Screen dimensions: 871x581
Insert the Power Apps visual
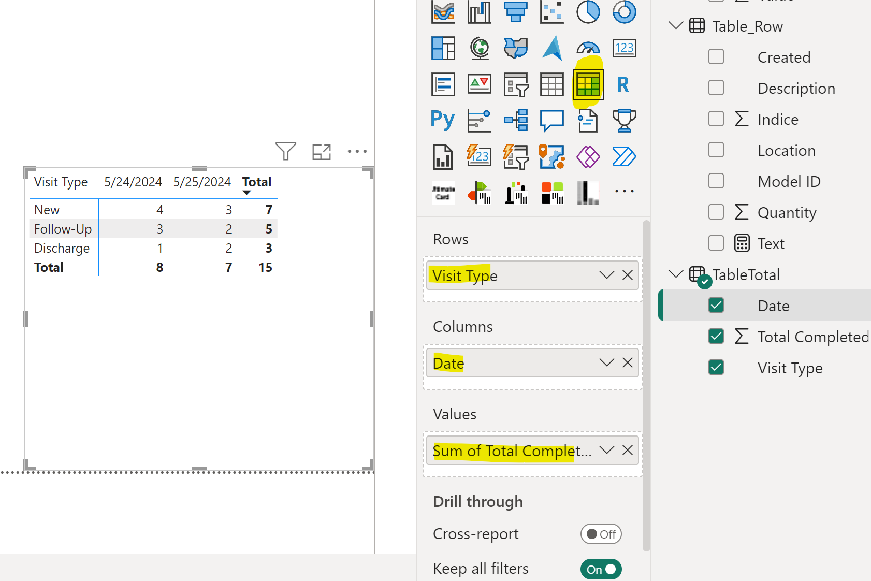click(x=588, y=156)
